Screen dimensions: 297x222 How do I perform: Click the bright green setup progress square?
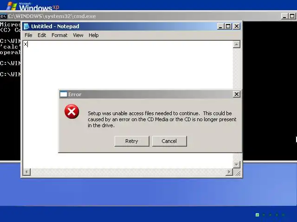257,215
